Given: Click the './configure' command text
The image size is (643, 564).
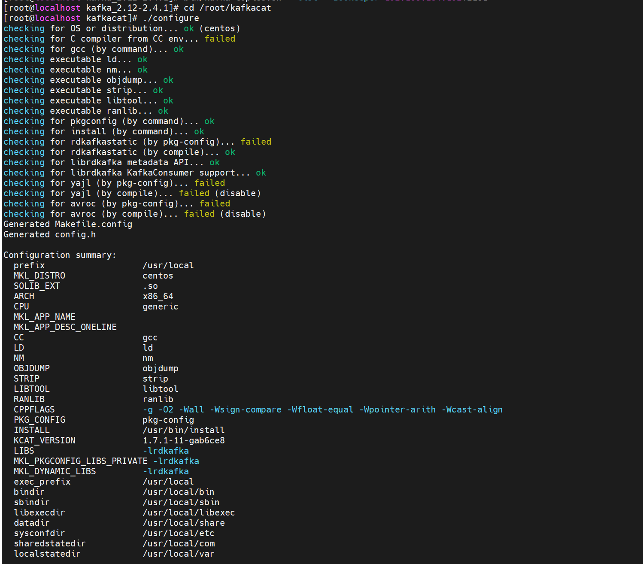Looking at the screenshot, I should coord(171,18).
